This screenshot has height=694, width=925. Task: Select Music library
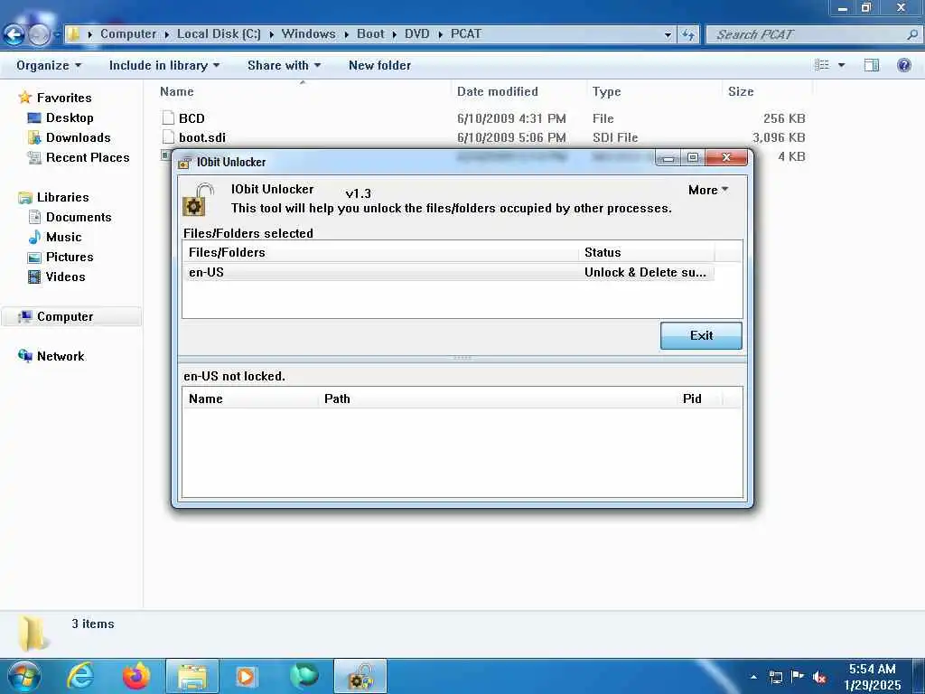(64, 238)
